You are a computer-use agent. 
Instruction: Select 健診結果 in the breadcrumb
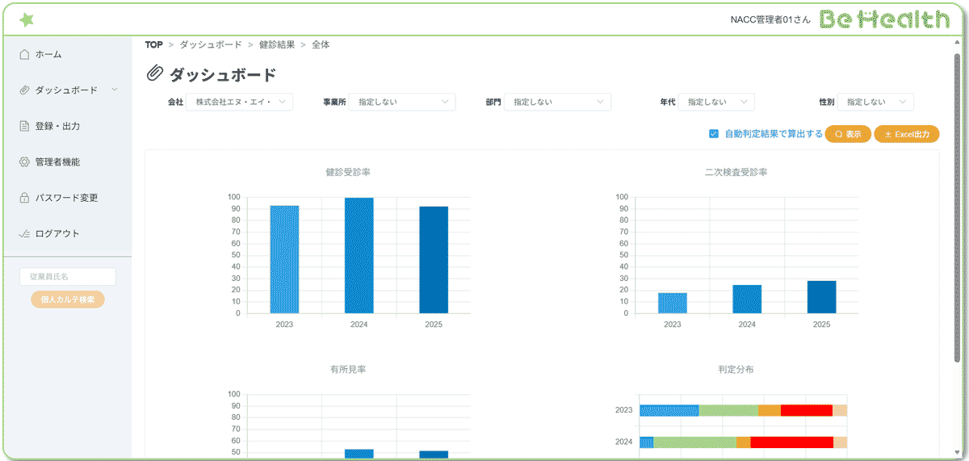point(277,44)
